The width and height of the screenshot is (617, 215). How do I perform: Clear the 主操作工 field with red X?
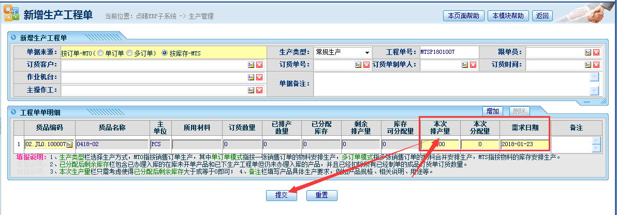[259, 90]
